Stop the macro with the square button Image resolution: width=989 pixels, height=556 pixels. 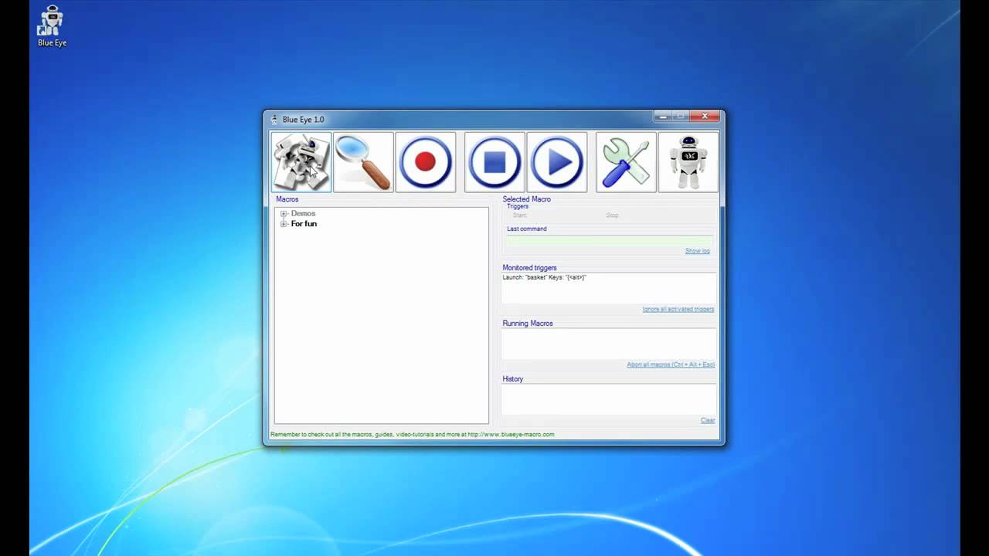coord(494,162)
